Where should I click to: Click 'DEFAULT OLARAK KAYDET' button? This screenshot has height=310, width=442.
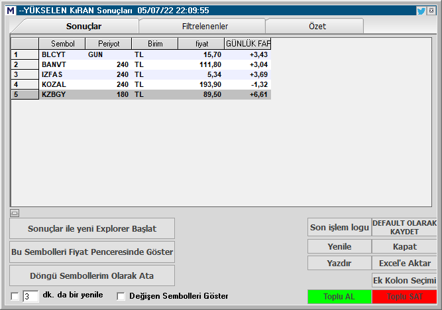click(404, 227)
